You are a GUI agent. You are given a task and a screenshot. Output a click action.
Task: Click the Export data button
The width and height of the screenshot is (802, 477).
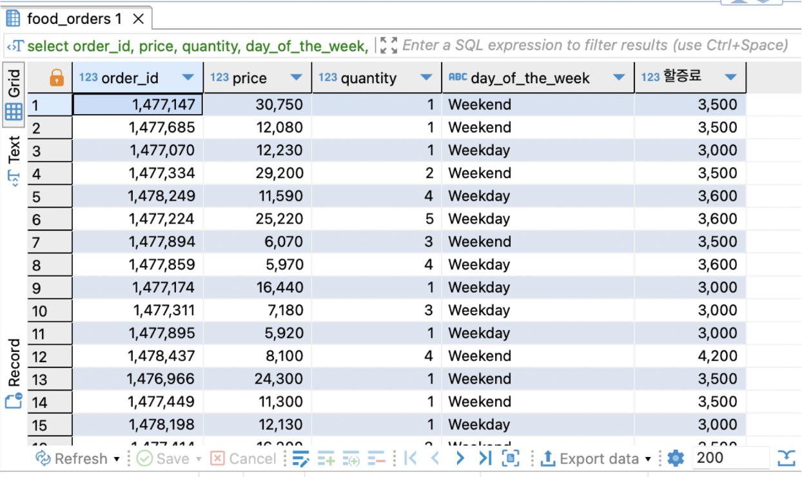[x=589, y=459]
